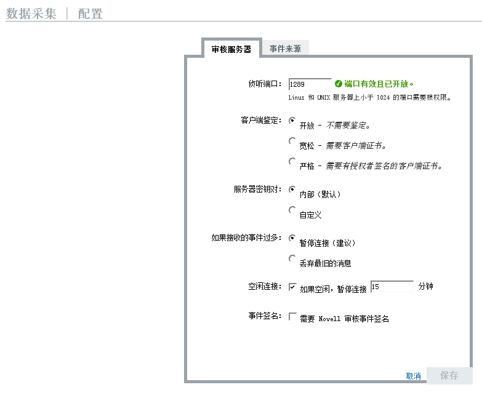Click the 取消 link
482x398 pixels.
point(414,376)
